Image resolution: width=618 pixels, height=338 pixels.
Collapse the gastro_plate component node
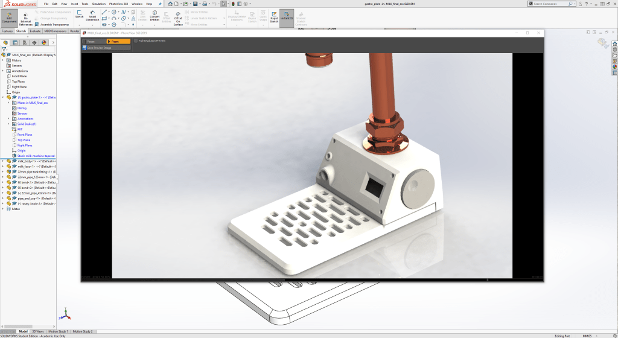coord(3,97)
